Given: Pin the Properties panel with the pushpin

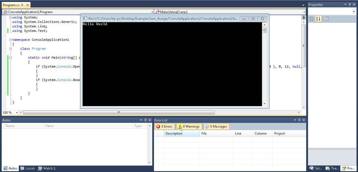Looking at the screenshot, I should pos(350,4).
